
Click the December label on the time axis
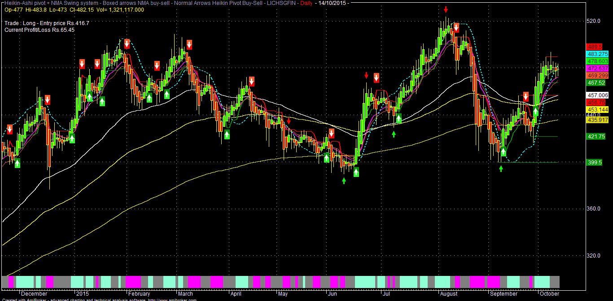[35, 294]
